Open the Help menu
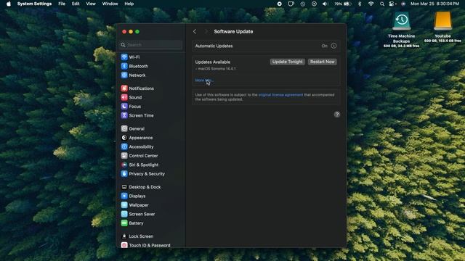 [x=129, y=4]
